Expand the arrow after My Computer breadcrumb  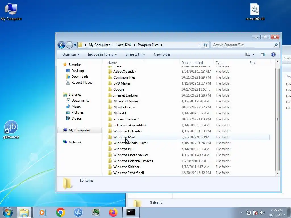[x=113, y=45]
